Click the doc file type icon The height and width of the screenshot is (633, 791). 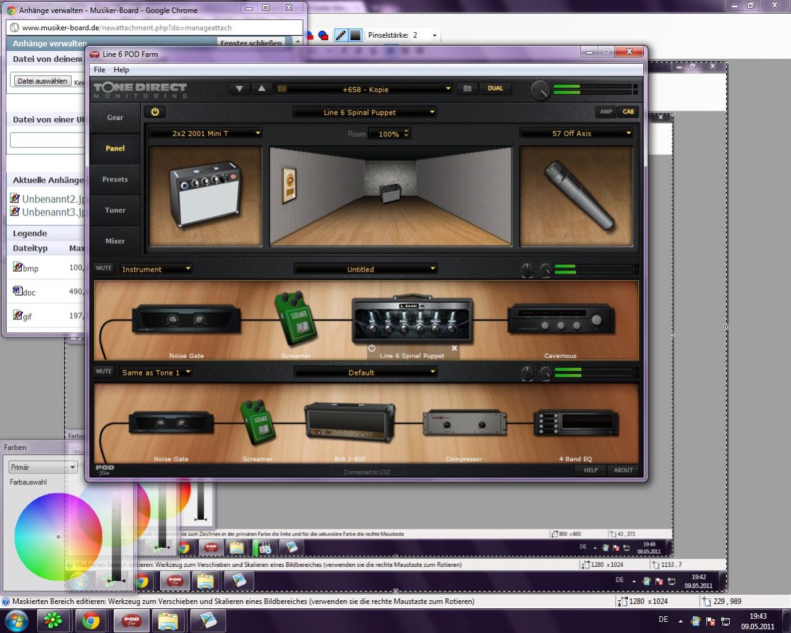(x=18, y=291)
